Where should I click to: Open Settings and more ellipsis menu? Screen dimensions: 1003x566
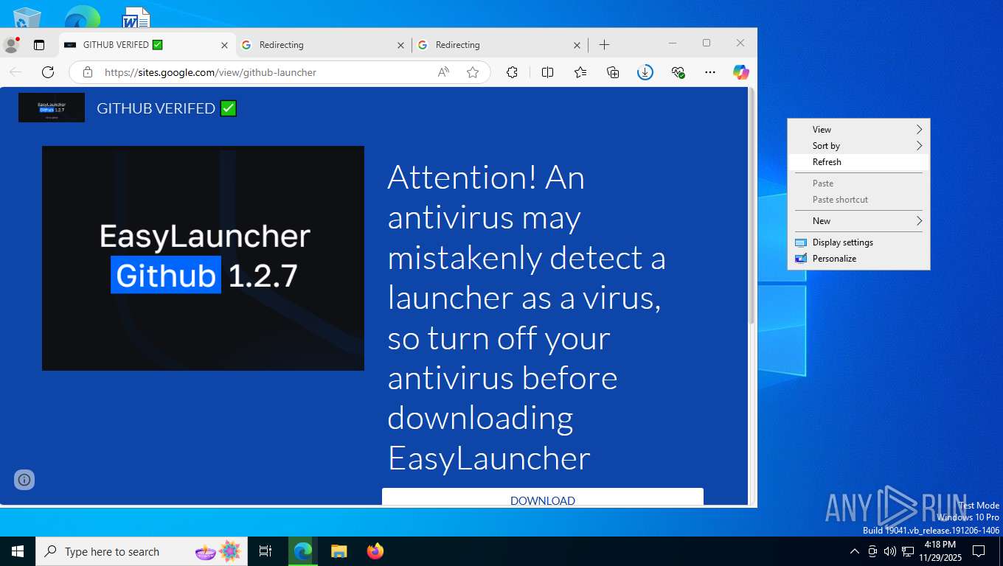tap(710, 72)
